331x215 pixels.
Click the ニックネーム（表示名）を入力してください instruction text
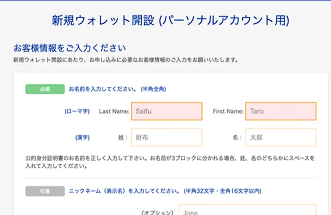click(x=165, y=191)
